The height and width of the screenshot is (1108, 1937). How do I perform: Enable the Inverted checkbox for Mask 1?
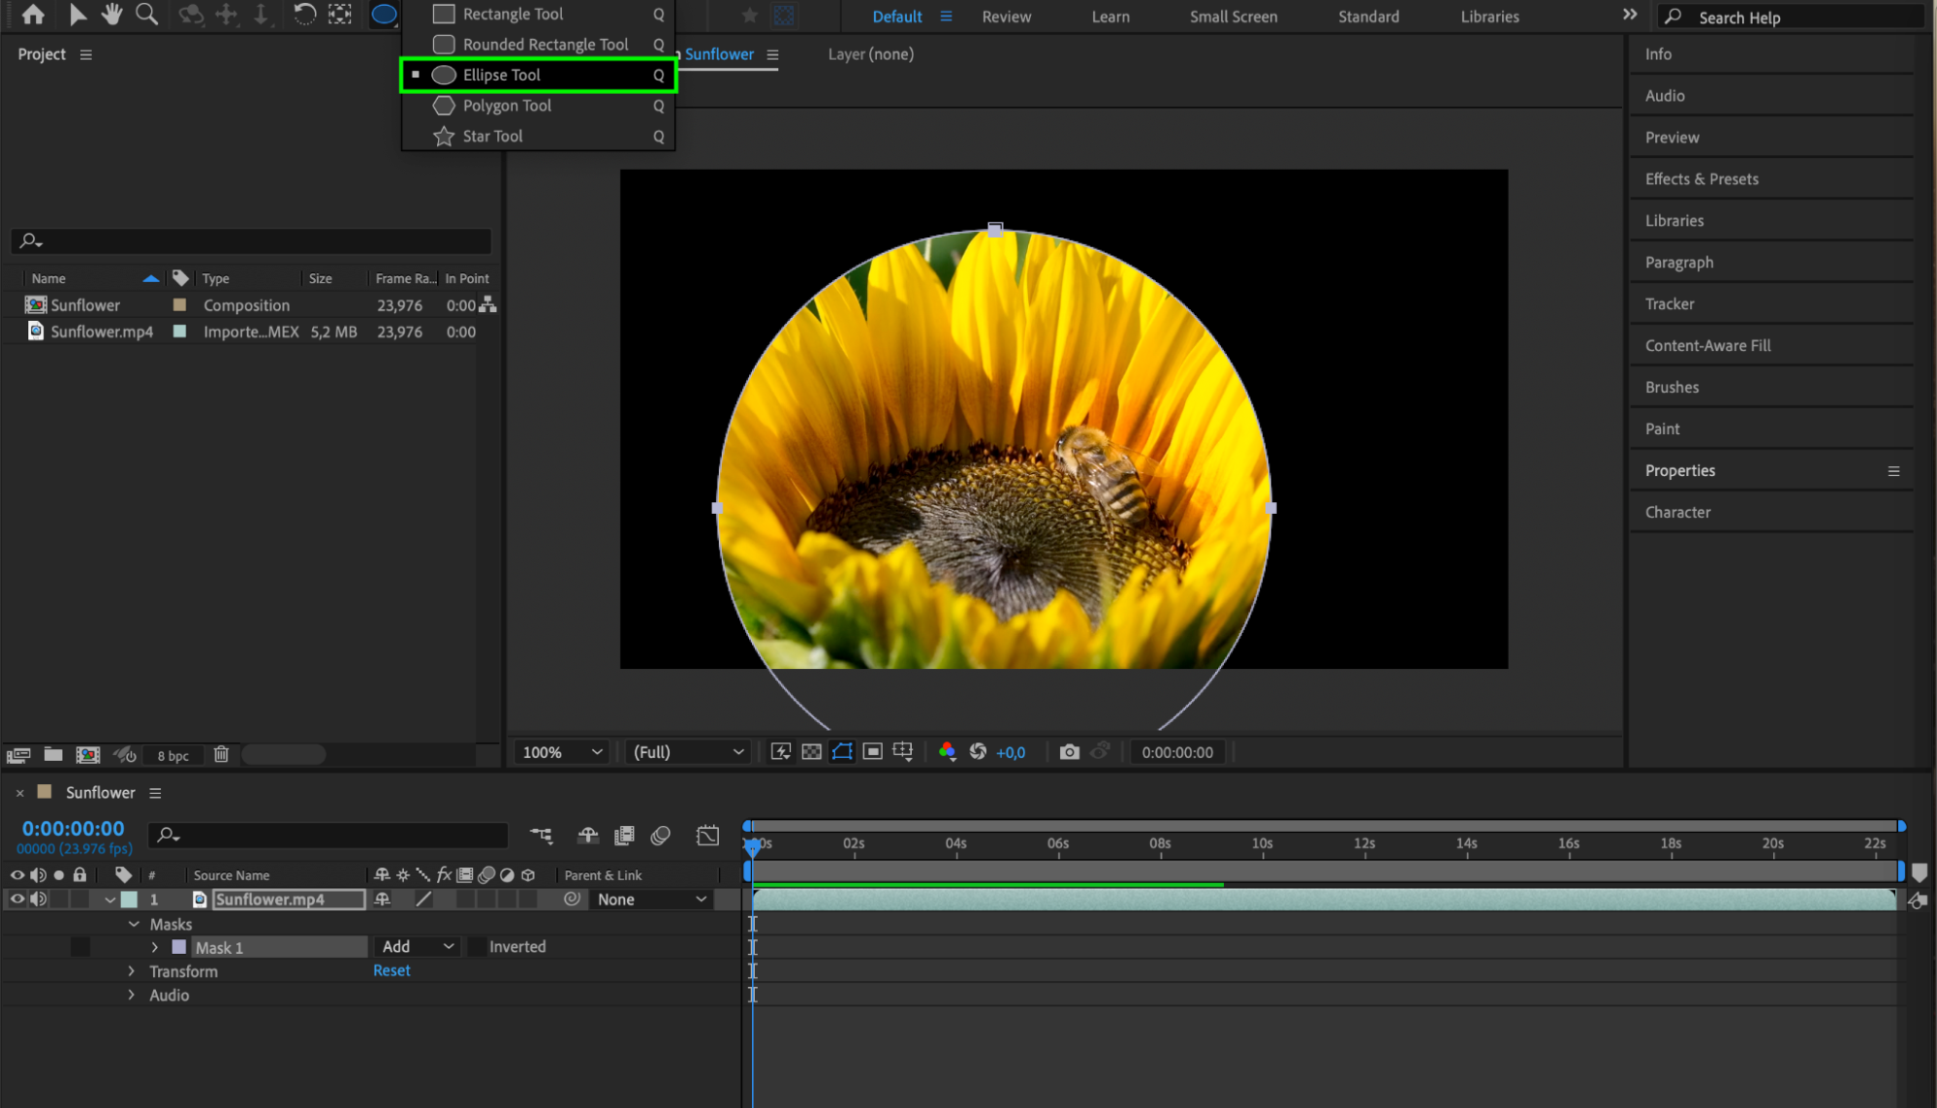pyautogui.click(x=477, y=947)
